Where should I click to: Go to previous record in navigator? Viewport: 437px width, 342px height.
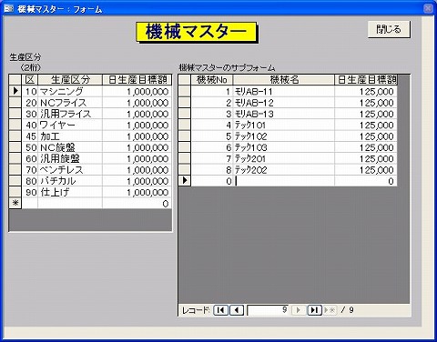click(237, 310)
